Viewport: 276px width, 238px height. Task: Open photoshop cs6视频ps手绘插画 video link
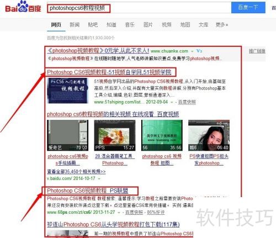[68, 160]
